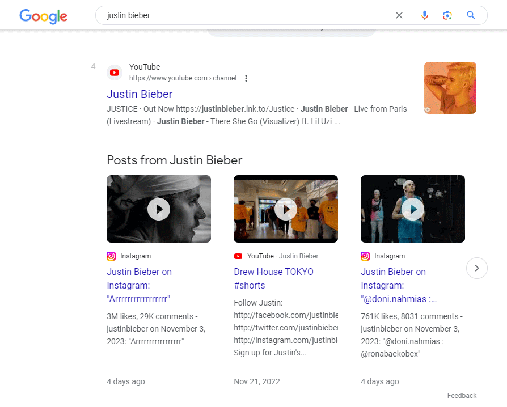This screenshot has width=507, height=407.
Task: Click the "YouTube · Justin Bieber" source label
Action: [282, 256]
